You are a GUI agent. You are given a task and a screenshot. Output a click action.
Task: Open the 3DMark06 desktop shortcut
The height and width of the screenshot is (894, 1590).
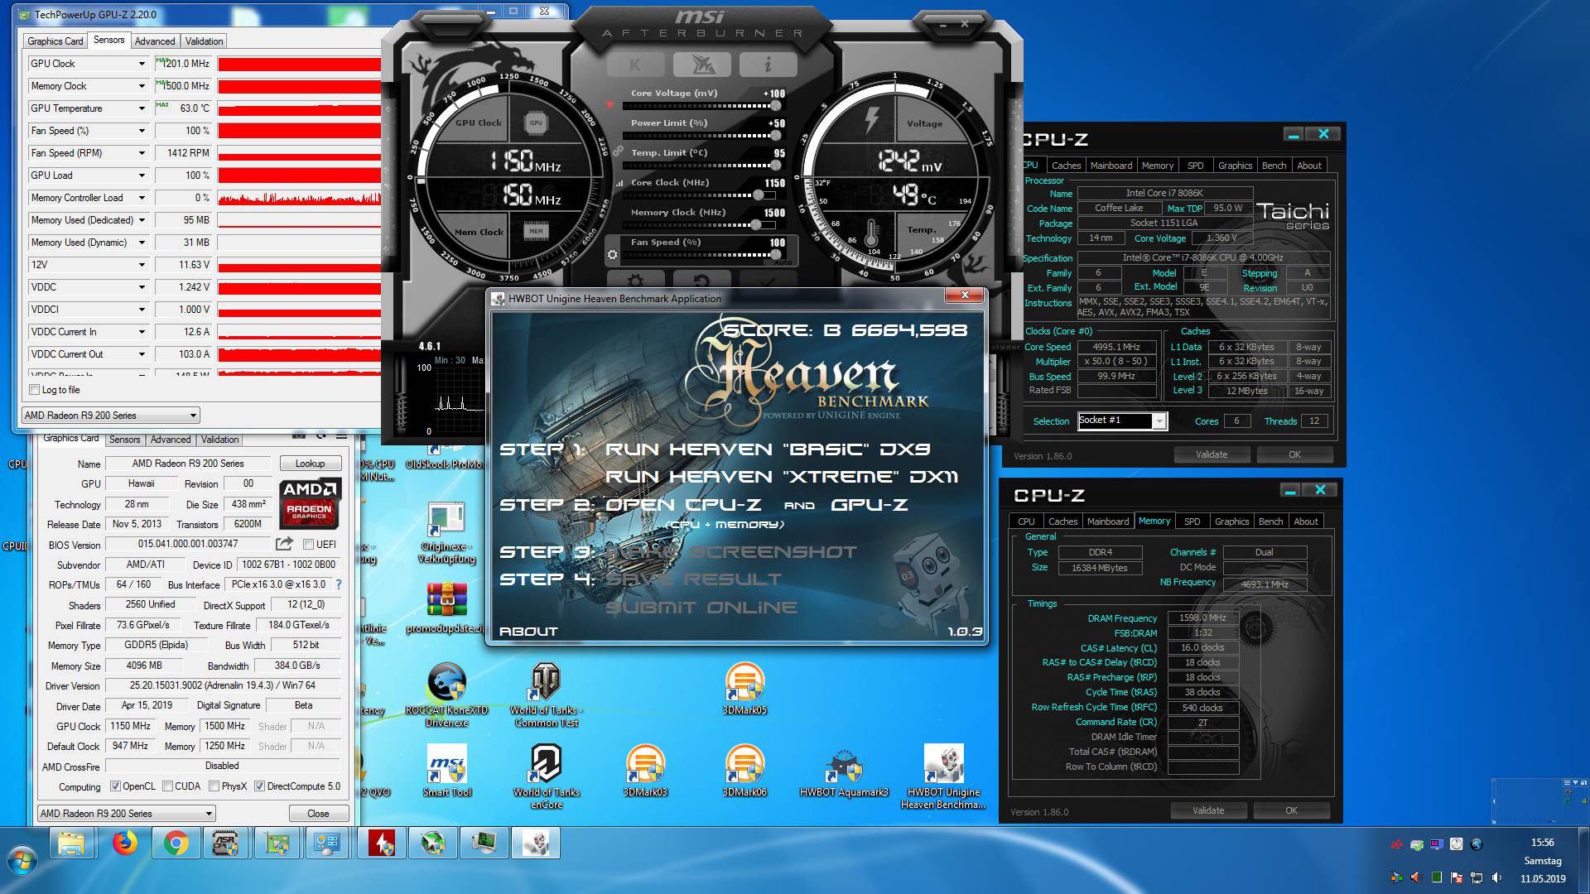pos(744,771)
